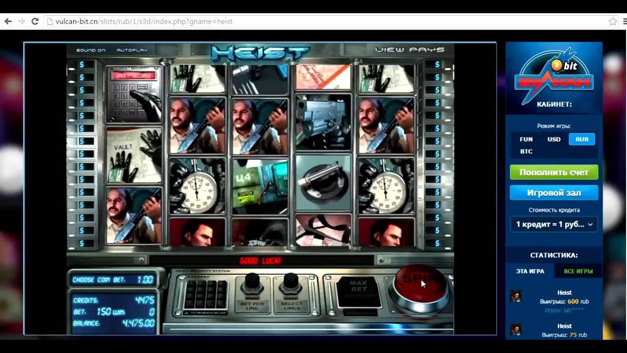
Task: Click the BALANCE value 4,475.00
Action: (138, 324)
